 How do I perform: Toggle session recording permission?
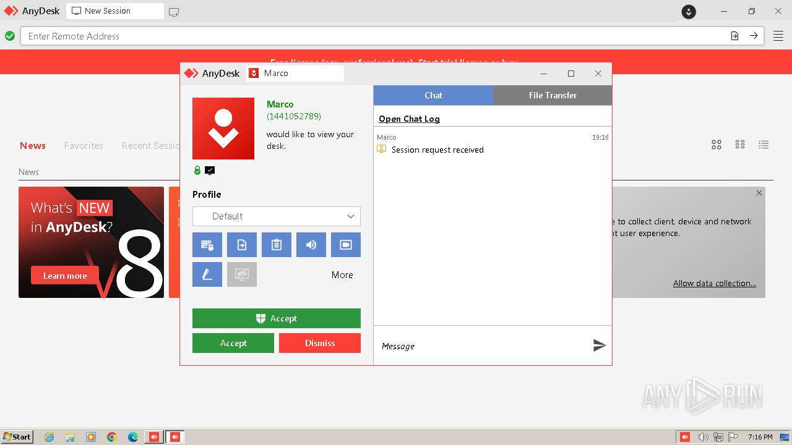click(x=346, y=245)
